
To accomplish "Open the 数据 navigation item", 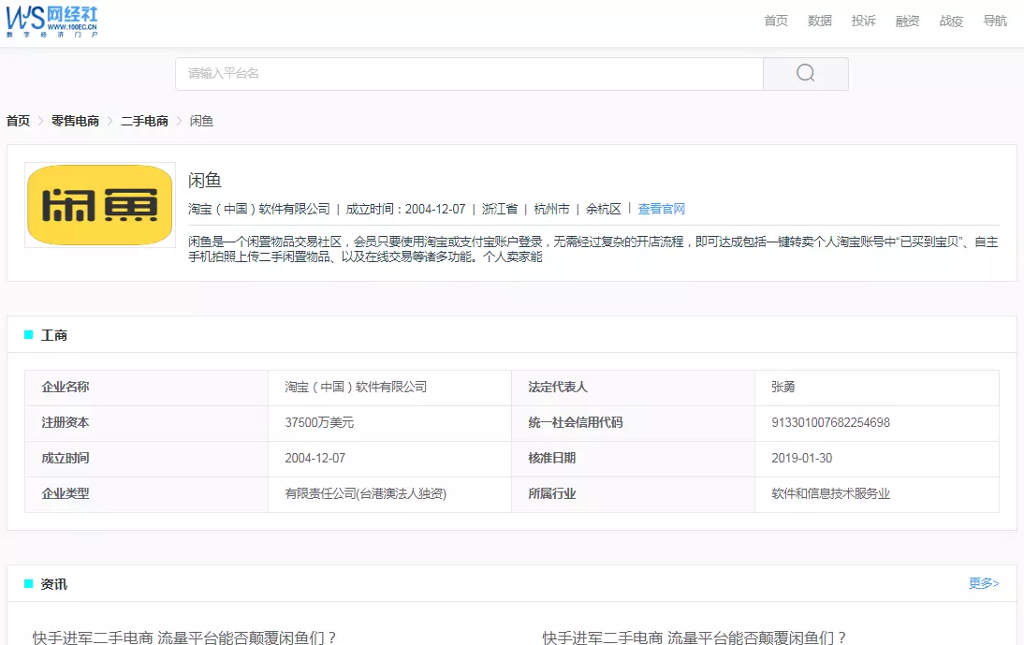I will [820, 21].
